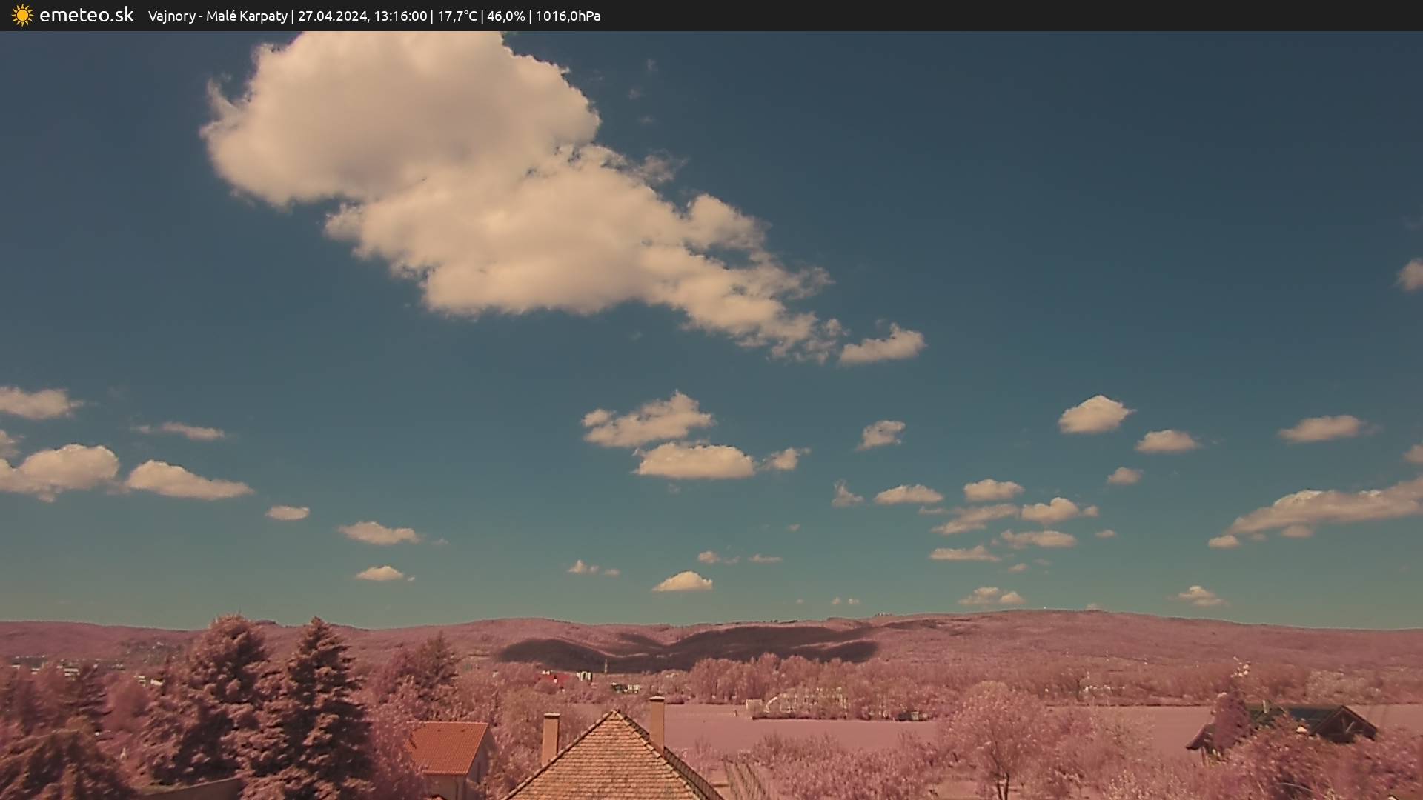
Task: Click the Vajnory - Malé Karpaty location label
Action: click(x=217, y=16)
